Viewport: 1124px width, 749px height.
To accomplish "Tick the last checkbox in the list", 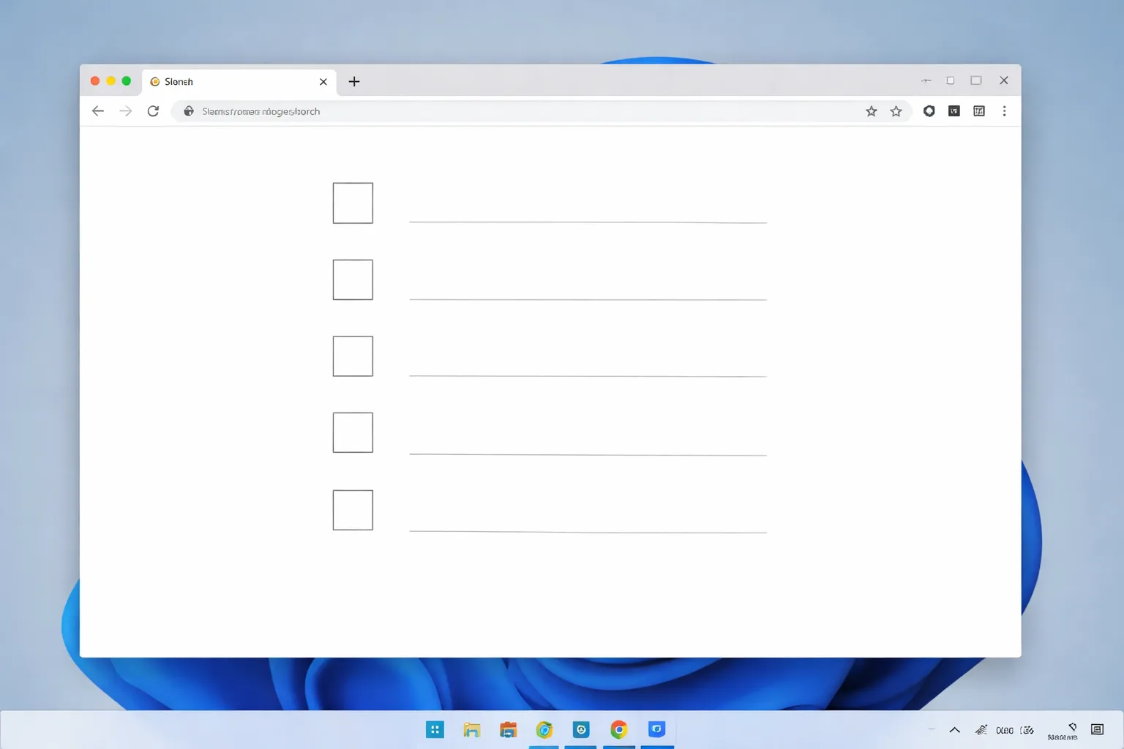I will (x=353, y=510).
